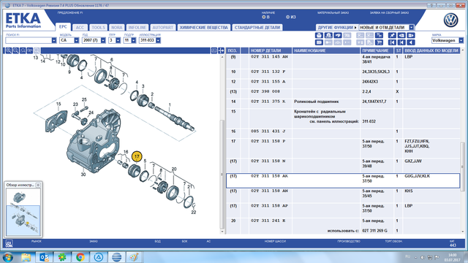Click the four-arrow expand icon above illustration
The height and width of the screenshot is (263, 468).
coord(221,50)
